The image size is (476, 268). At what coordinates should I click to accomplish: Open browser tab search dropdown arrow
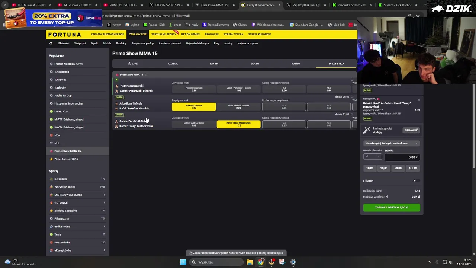coord(5,5)
